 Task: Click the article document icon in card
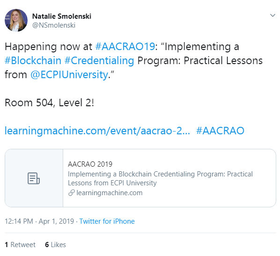[34, 178]
